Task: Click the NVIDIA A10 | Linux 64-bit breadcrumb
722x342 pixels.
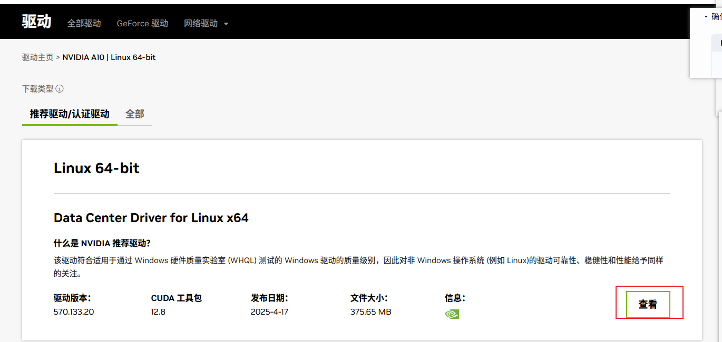Action: coord(109,57)
